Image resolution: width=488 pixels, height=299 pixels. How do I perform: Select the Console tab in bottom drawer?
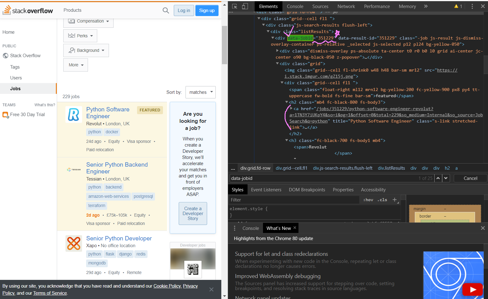pyautogui.click(x=251, y=228)
